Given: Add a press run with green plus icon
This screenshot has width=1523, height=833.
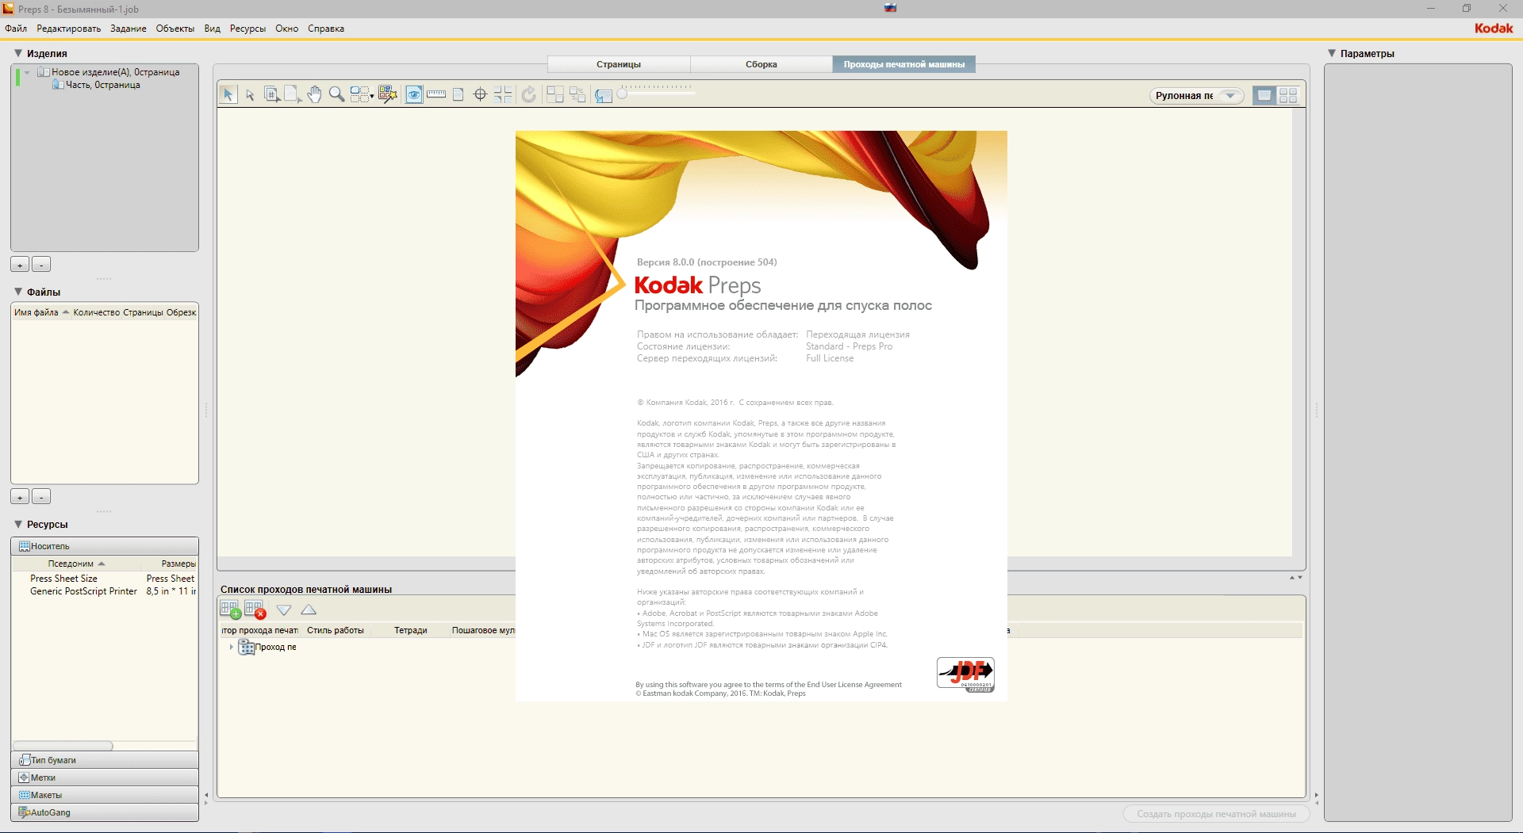Looking at the screenshot, I should pyautogui.click(x=230, y=609).
